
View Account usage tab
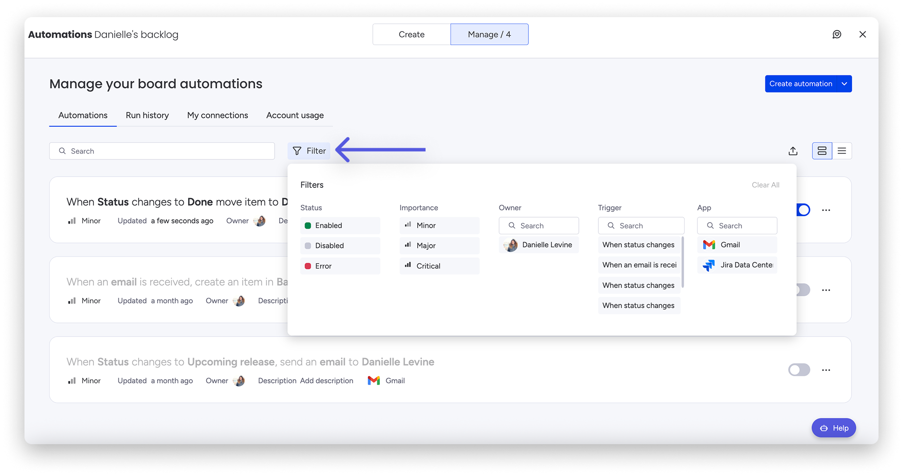tap(295, 115)
